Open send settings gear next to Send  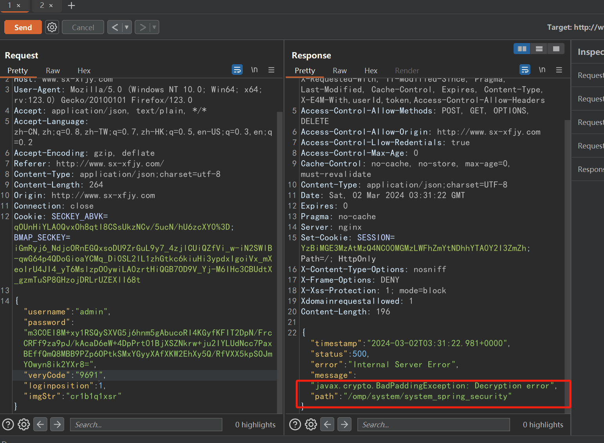(x=52, y=27)
